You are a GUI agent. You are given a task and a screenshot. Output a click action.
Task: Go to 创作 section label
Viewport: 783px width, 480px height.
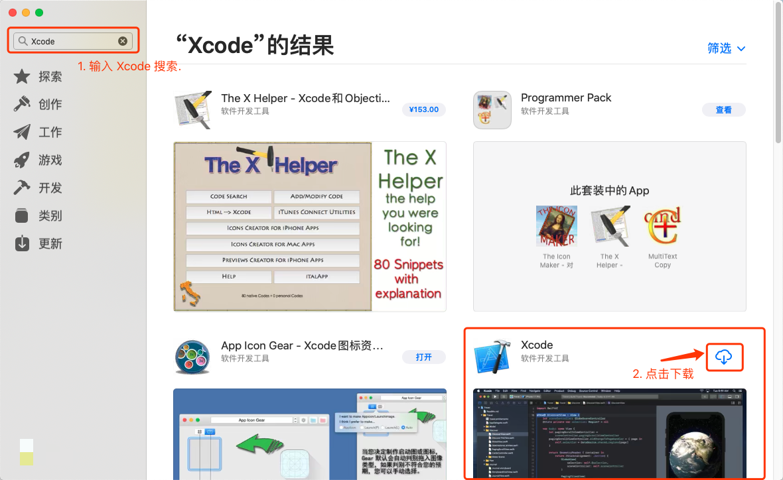pos(50,104)
